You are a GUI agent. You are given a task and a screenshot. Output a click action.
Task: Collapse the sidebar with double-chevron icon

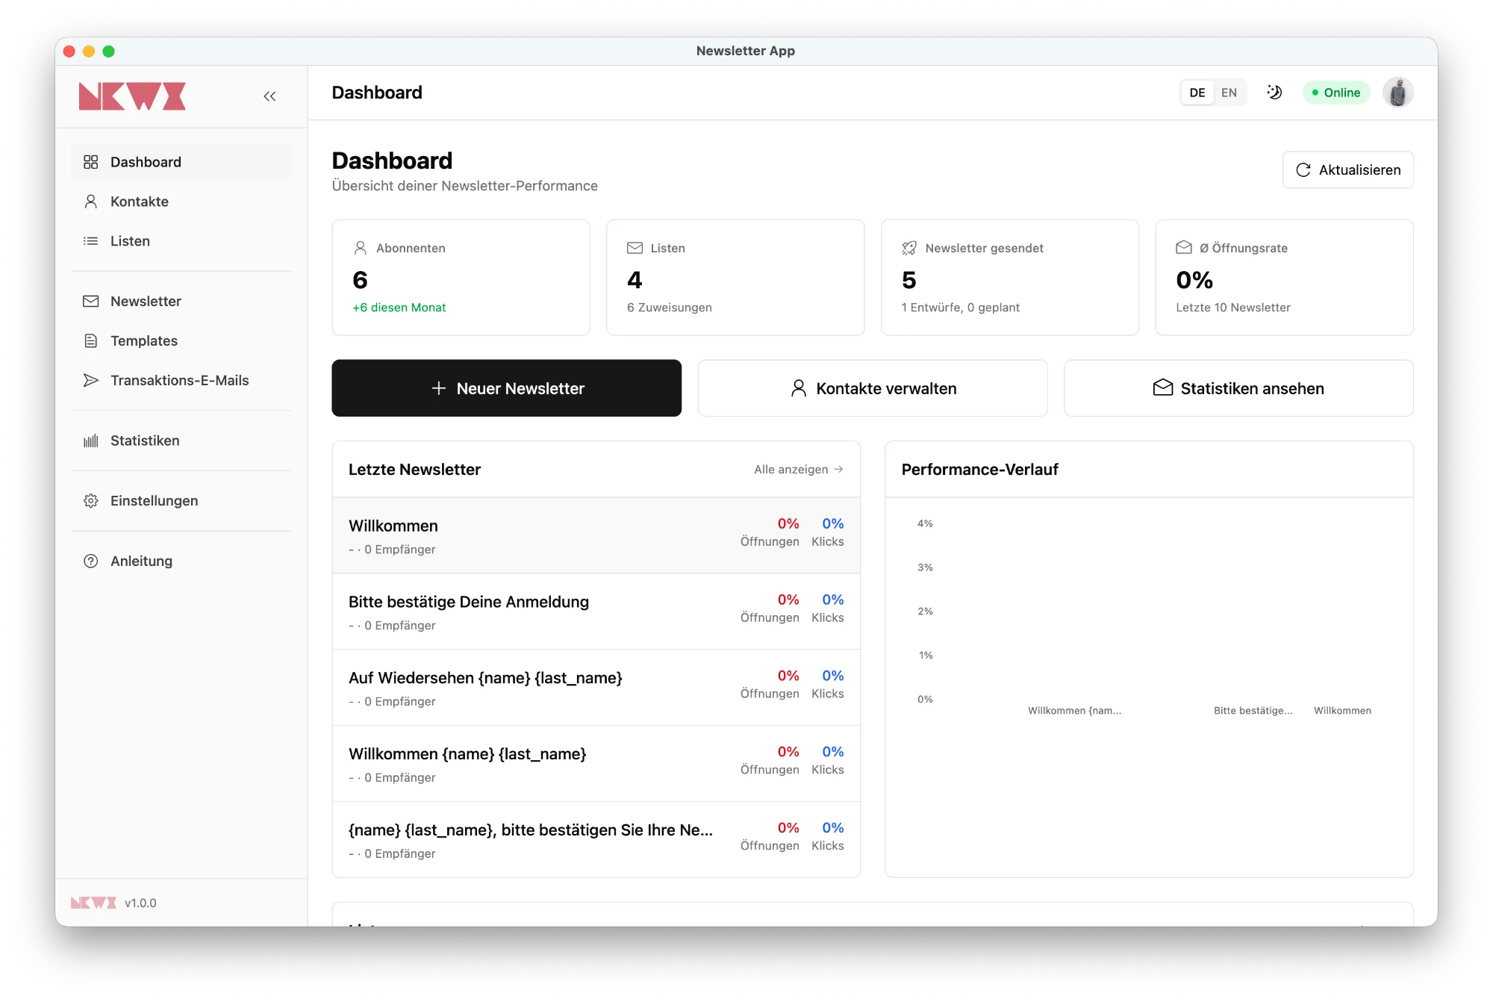269,96
